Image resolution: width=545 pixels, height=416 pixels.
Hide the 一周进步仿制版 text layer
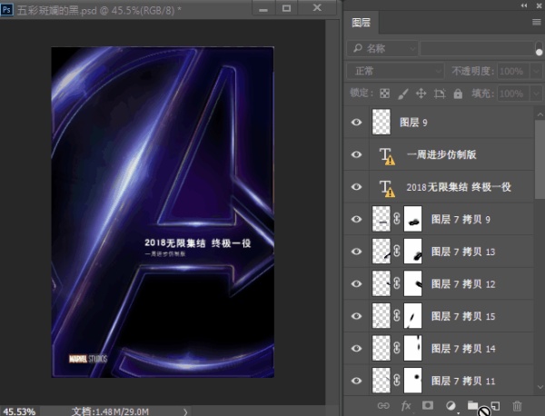[357, 155]
